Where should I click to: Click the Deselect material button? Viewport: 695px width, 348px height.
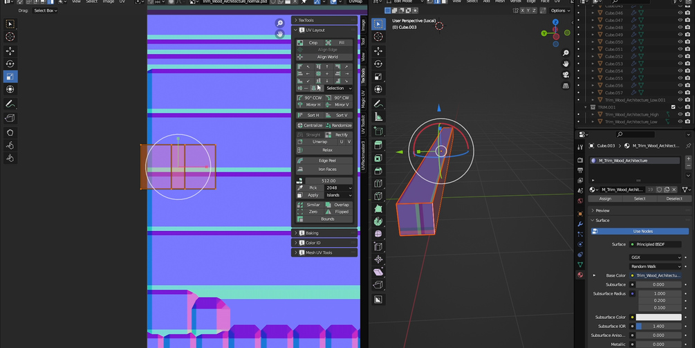coord(674,199)
